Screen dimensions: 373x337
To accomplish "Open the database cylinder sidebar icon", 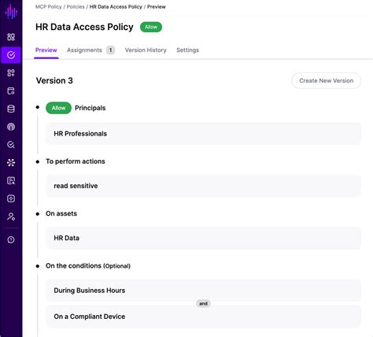I will point(11,109).
